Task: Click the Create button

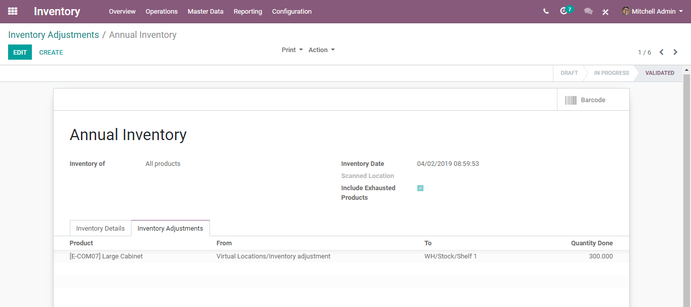Action: pos(51,52)
